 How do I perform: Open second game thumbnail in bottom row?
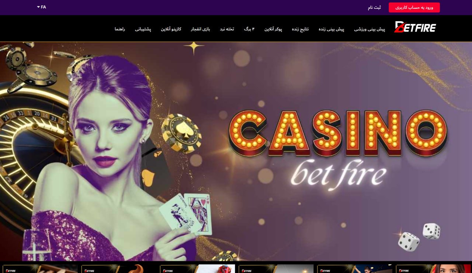tap(119, 269)
